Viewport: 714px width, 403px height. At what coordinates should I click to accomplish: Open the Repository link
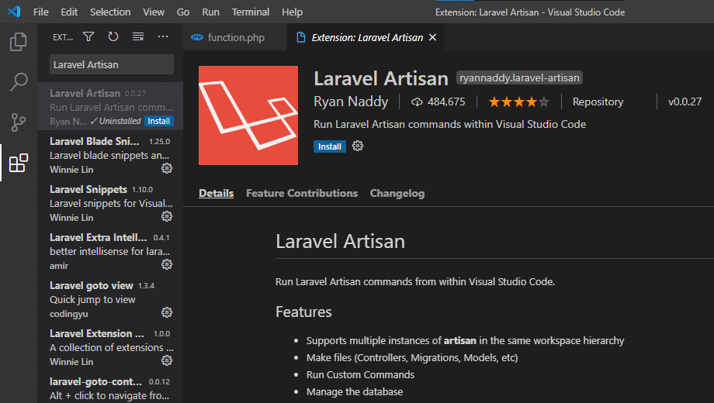tap(598, 102)
